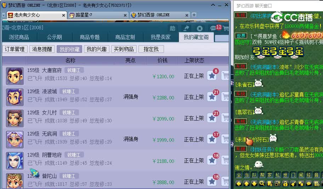Click the yellow left arrow chat icon
323x189 pixels.
click(x=239, y=183)
